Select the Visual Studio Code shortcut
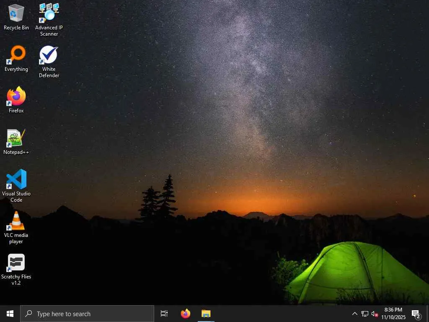 tap(16, 186)
